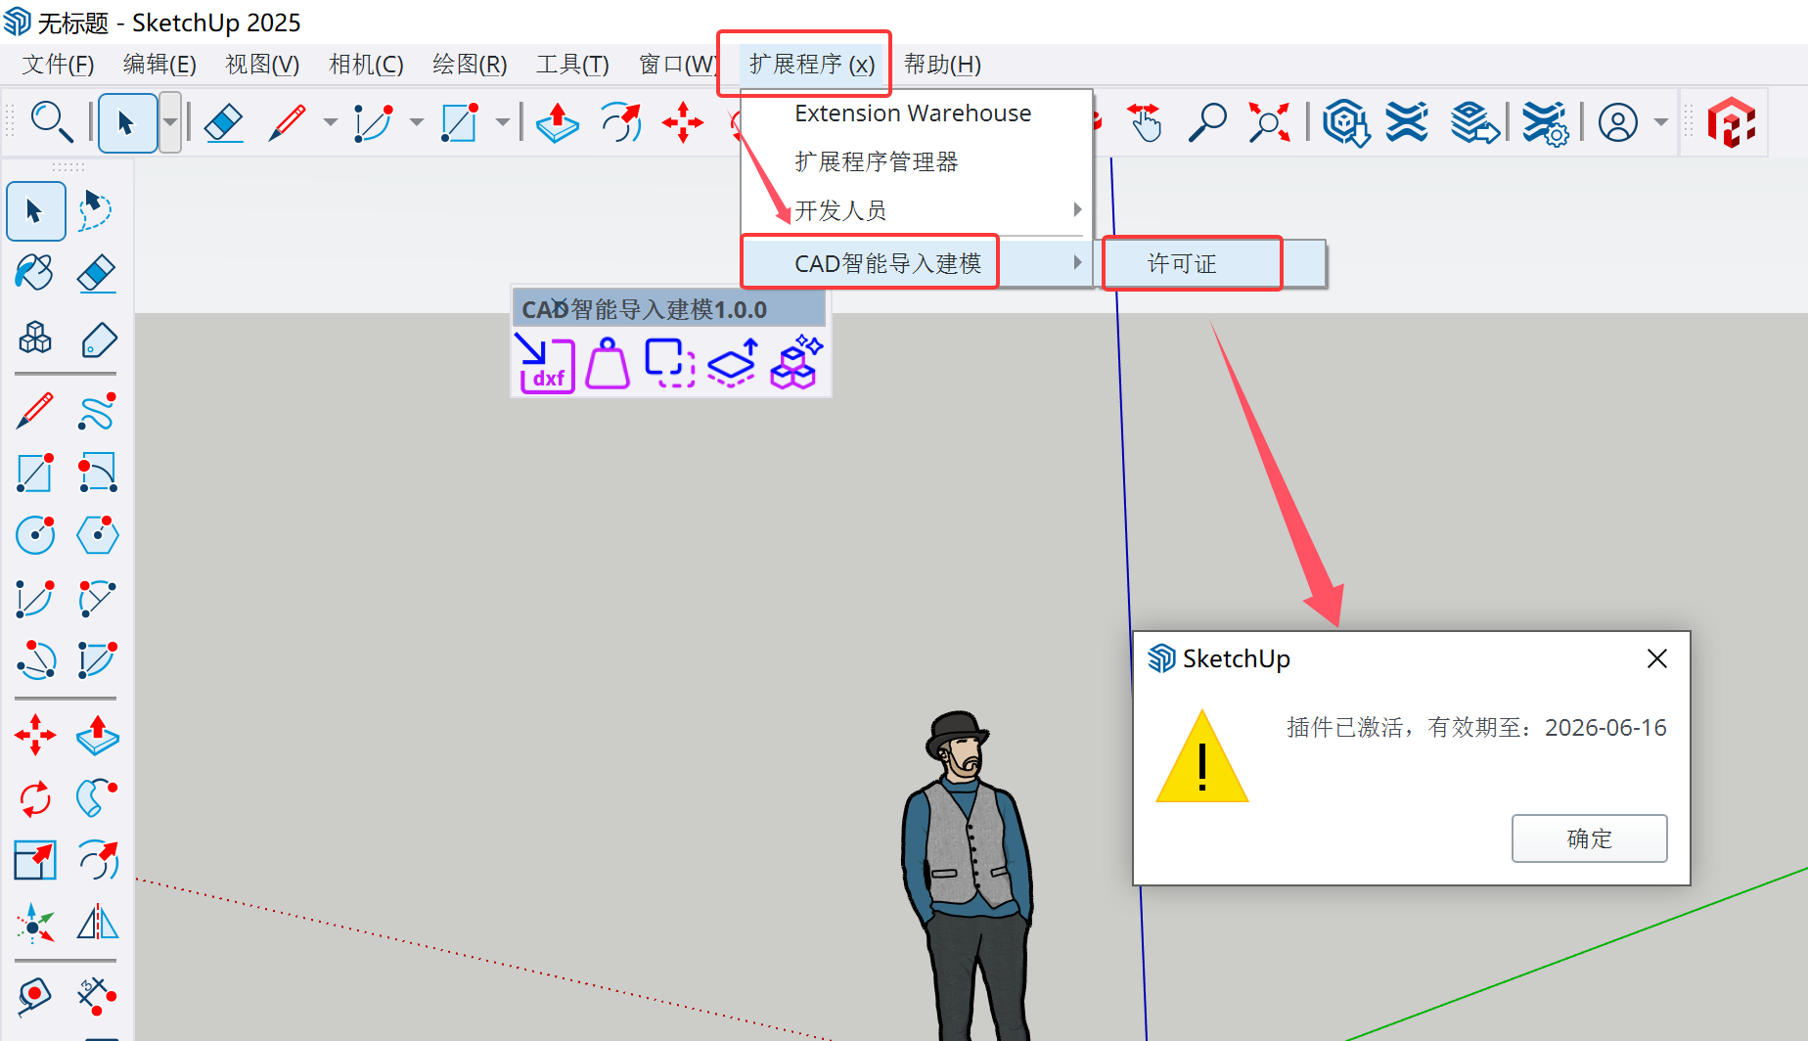Click the colored axes arrows tool
Viewport: 1808px width, 1041px height.
click(35, 923)
